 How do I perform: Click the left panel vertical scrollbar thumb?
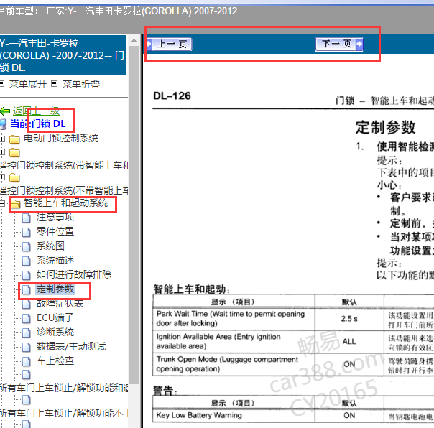(x=134, y=215)
